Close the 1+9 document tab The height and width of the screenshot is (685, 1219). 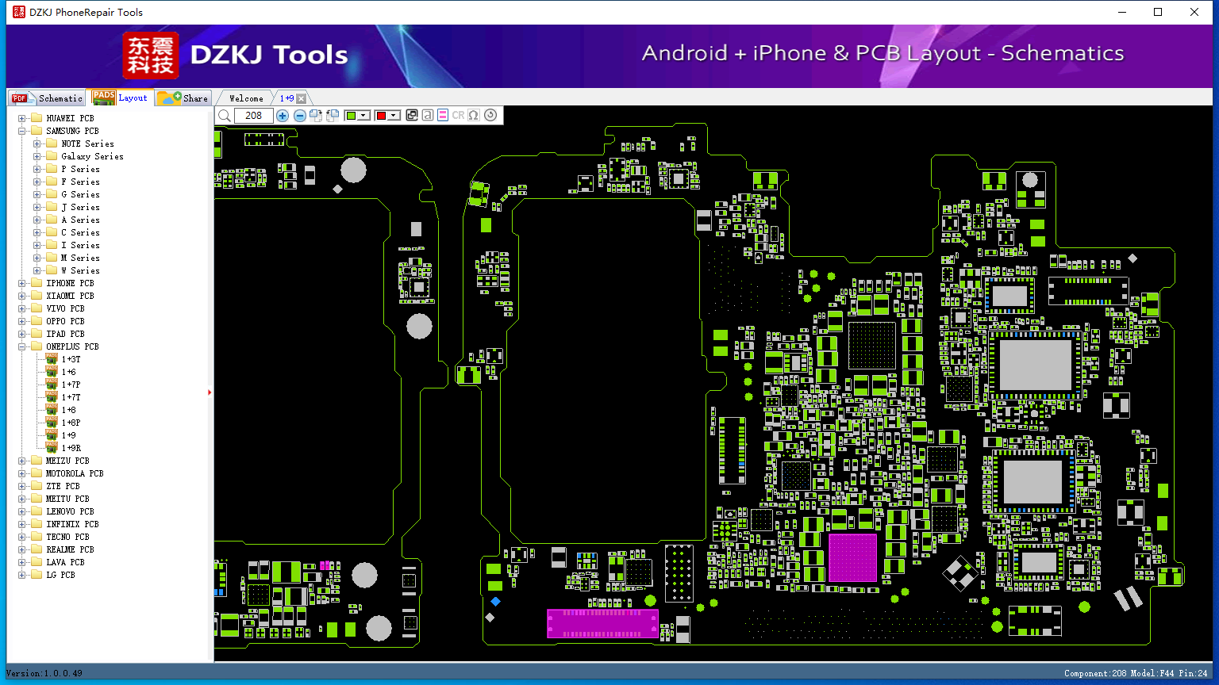302,99
